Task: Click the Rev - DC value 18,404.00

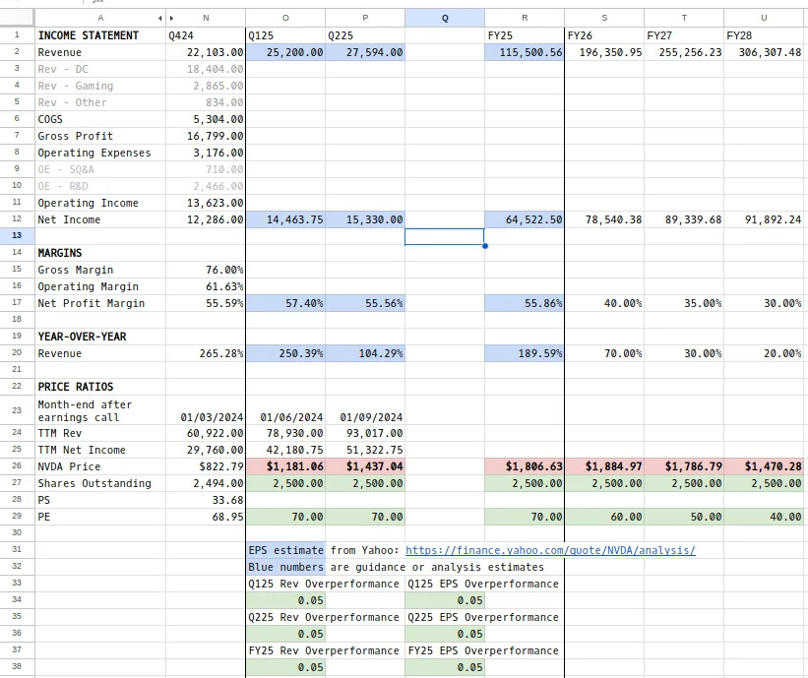Action: click(x=206, y=69)
